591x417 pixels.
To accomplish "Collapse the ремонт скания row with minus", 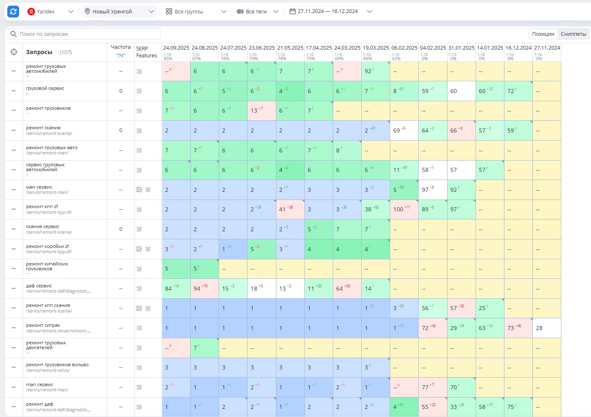I will [x=14, y=130].
